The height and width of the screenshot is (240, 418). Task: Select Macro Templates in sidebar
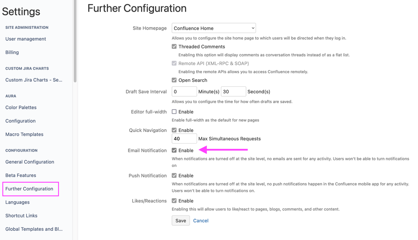pyautogui.click(x=24, y=134)
